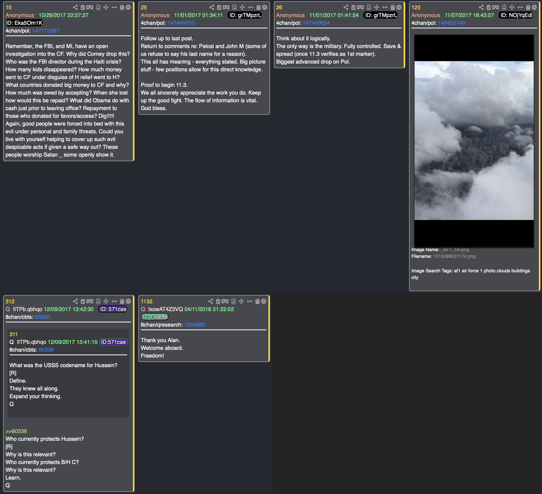Click four-way move icon on post 312
Viewport: 542px width, 494px height.
(x=106, y=302)
